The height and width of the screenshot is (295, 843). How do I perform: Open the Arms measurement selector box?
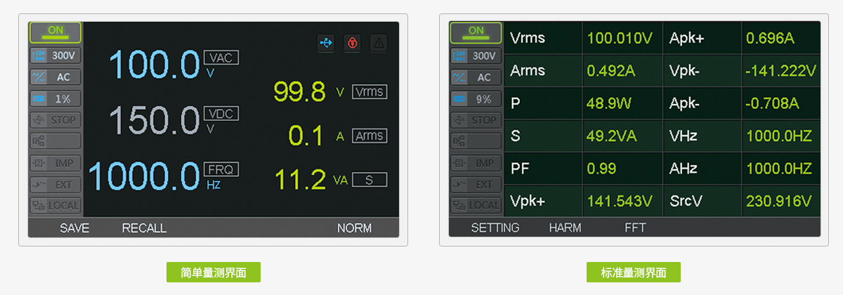(x=369, y=136)
